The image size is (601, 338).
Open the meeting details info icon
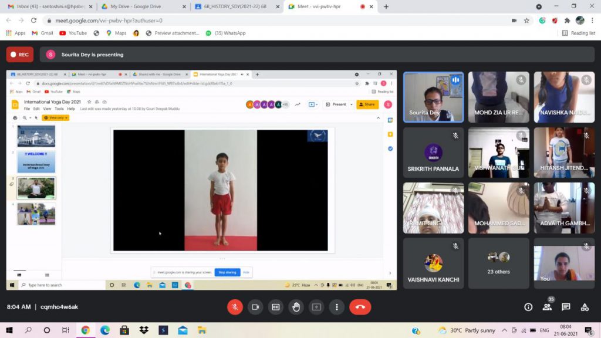pos(528,307)
